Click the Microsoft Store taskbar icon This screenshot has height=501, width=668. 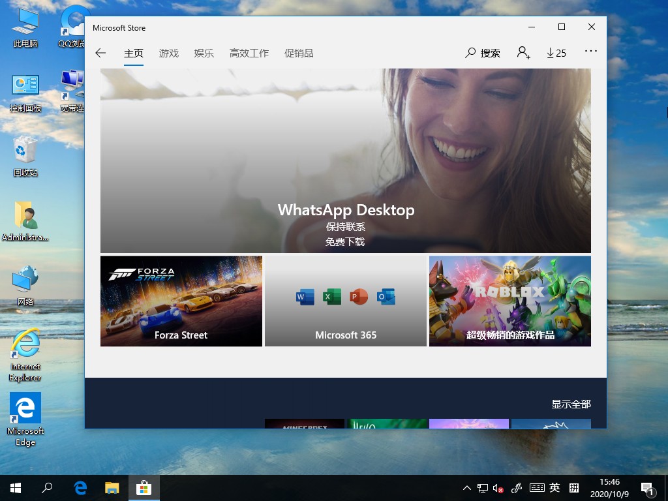click(x=144, y=487)
